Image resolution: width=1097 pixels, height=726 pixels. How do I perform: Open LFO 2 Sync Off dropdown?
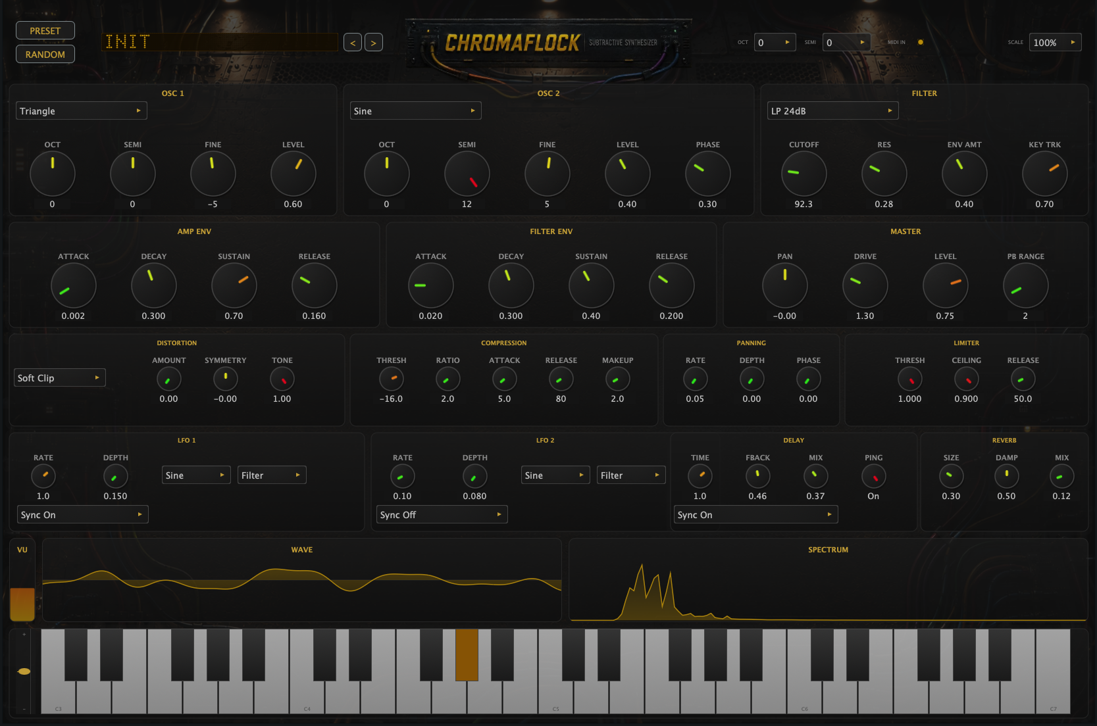click(x=442, y=514)
